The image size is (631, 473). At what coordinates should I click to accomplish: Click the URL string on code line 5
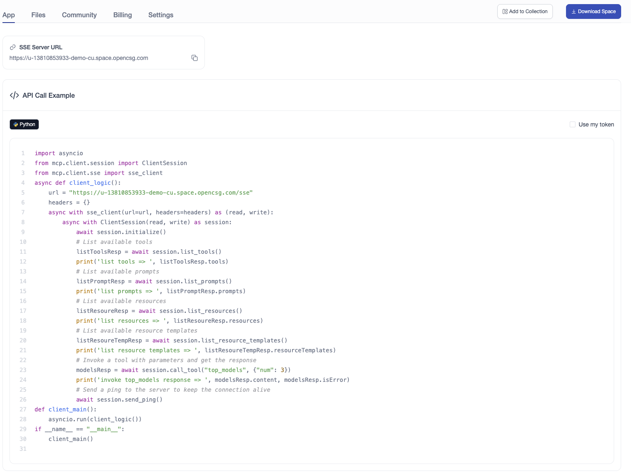pyautogui.click(x=161, y=193)
